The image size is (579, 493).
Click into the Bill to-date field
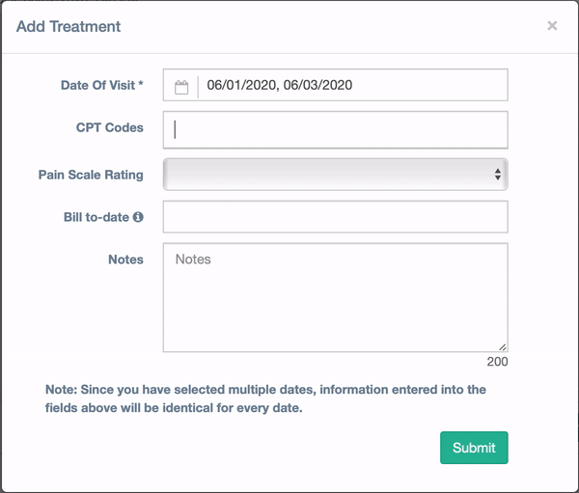tap(335, 217)
